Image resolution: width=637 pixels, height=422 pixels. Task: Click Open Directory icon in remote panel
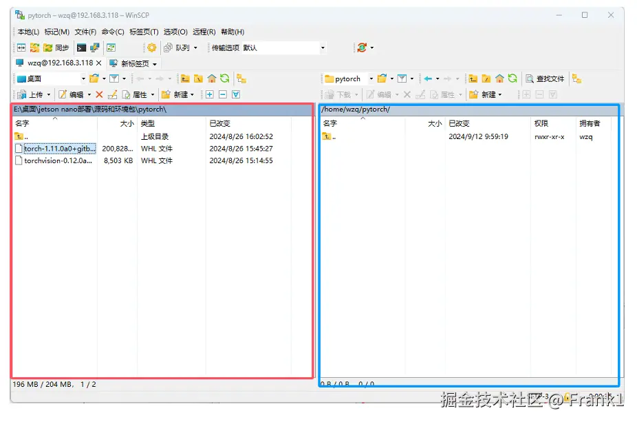coord(382,78)
